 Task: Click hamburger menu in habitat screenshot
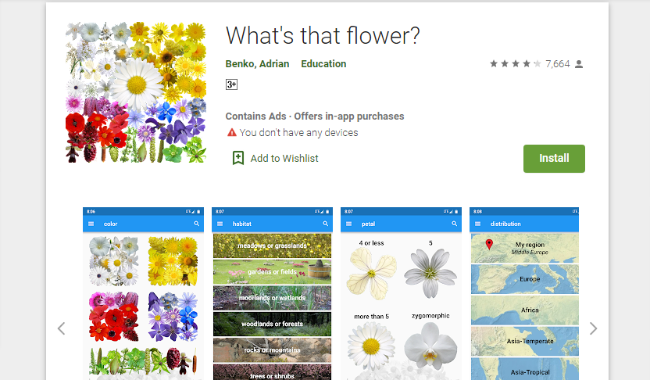coord(220,224)
